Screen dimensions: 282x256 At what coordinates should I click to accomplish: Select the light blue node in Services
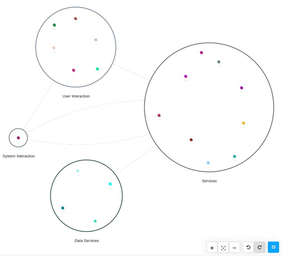coord(208,163)
